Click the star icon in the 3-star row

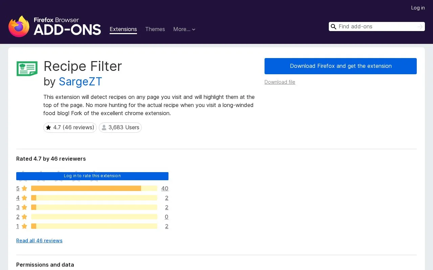point(24,207)
